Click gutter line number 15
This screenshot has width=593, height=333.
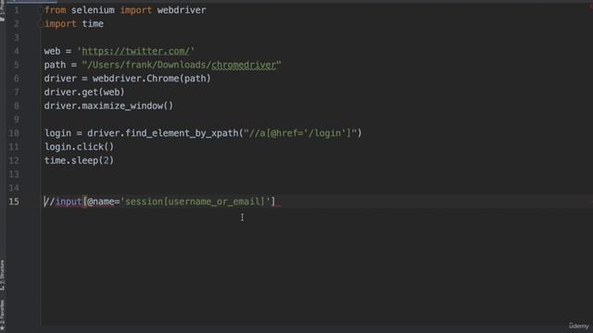coord(14,202)
